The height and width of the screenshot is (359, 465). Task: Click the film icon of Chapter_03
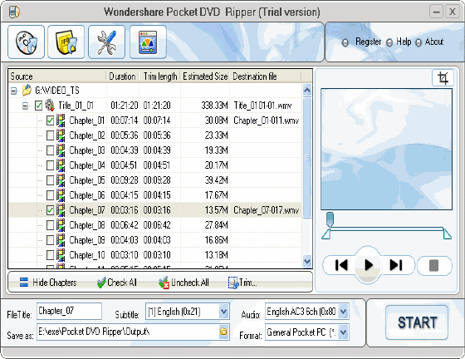(x=61, y=150)
